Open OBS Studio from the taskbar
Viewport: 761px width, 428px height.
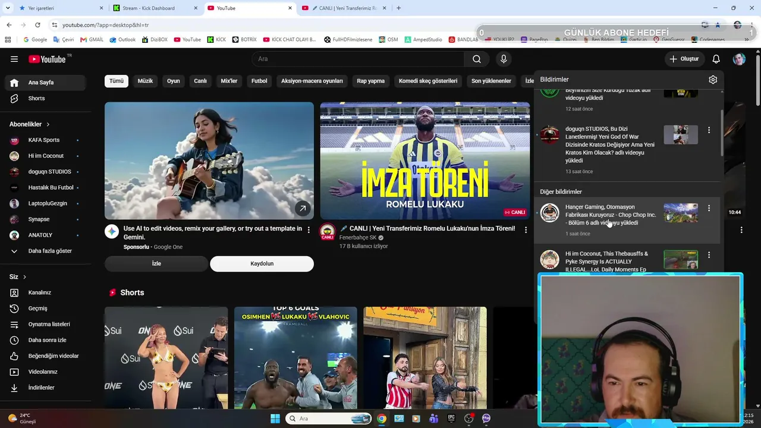[469, 418]
